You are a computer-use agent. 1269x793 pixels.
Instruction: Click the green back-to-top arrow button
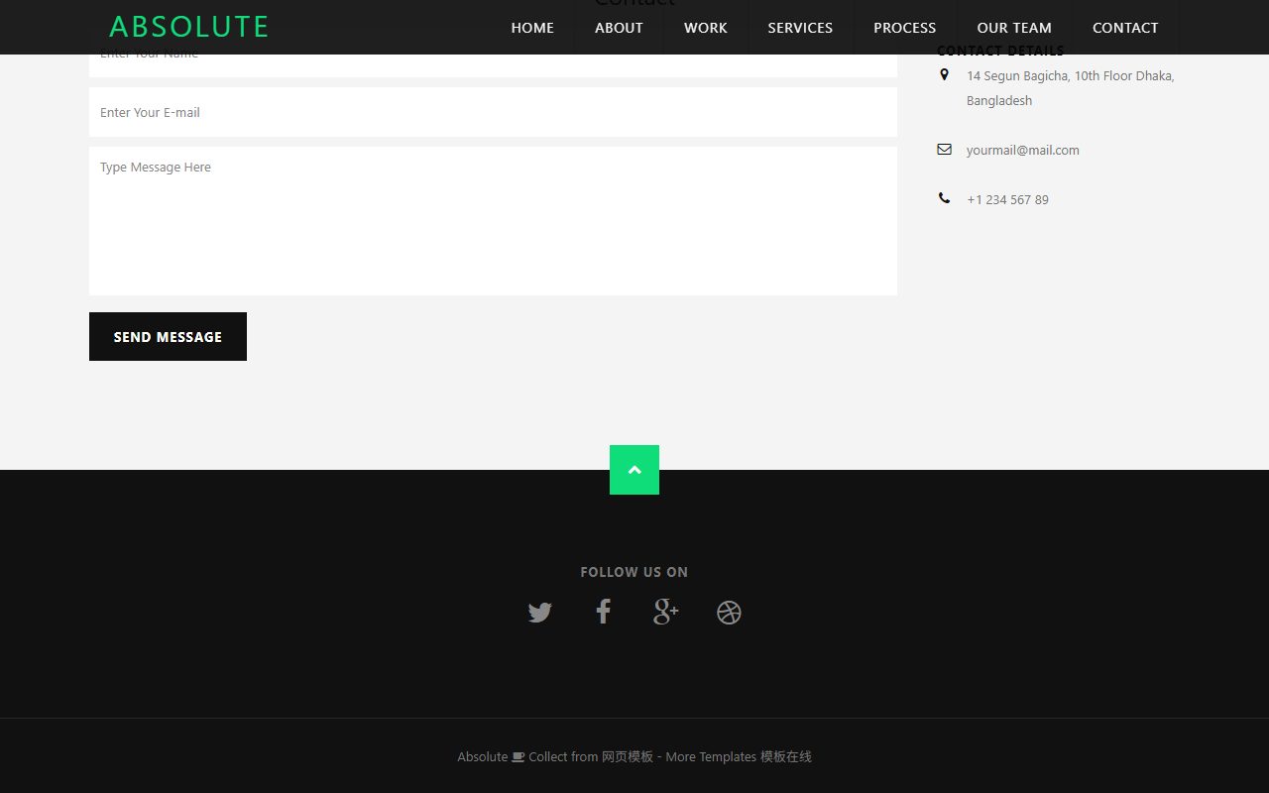tap(634, 470)
